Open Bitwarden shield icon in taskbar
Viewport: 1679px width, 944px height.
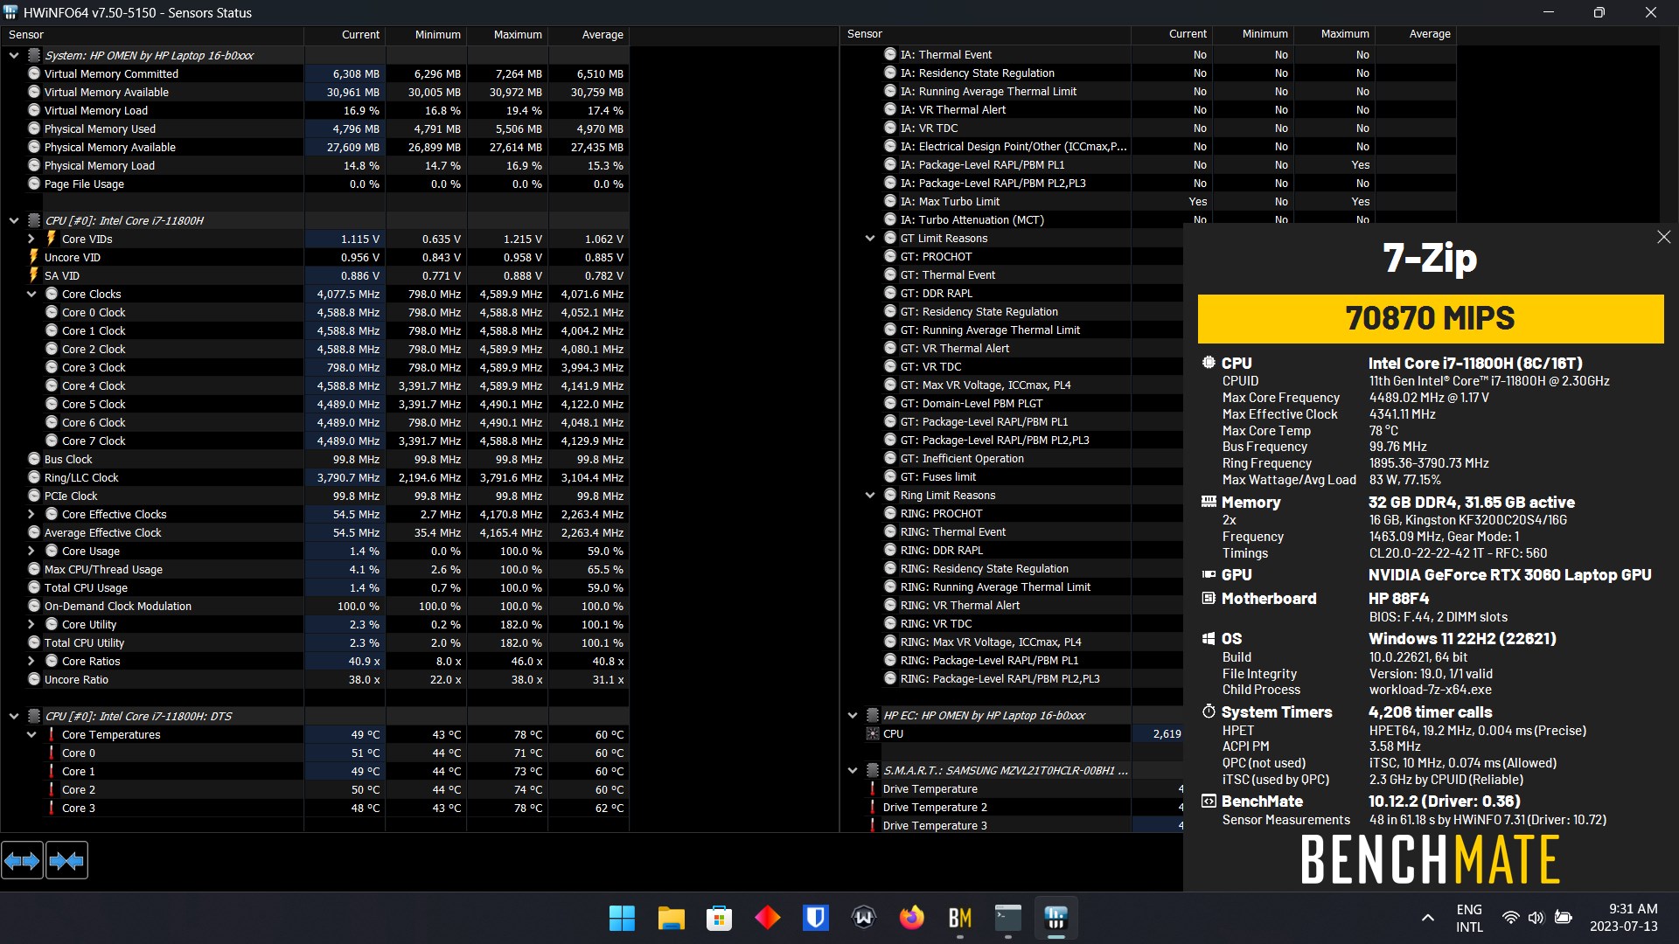pyautogui.click(x=815, y=918)
